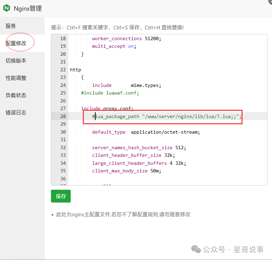Place cursor on the http line
The height and width of the screenshot is (260, 272).
click(76, 70)
